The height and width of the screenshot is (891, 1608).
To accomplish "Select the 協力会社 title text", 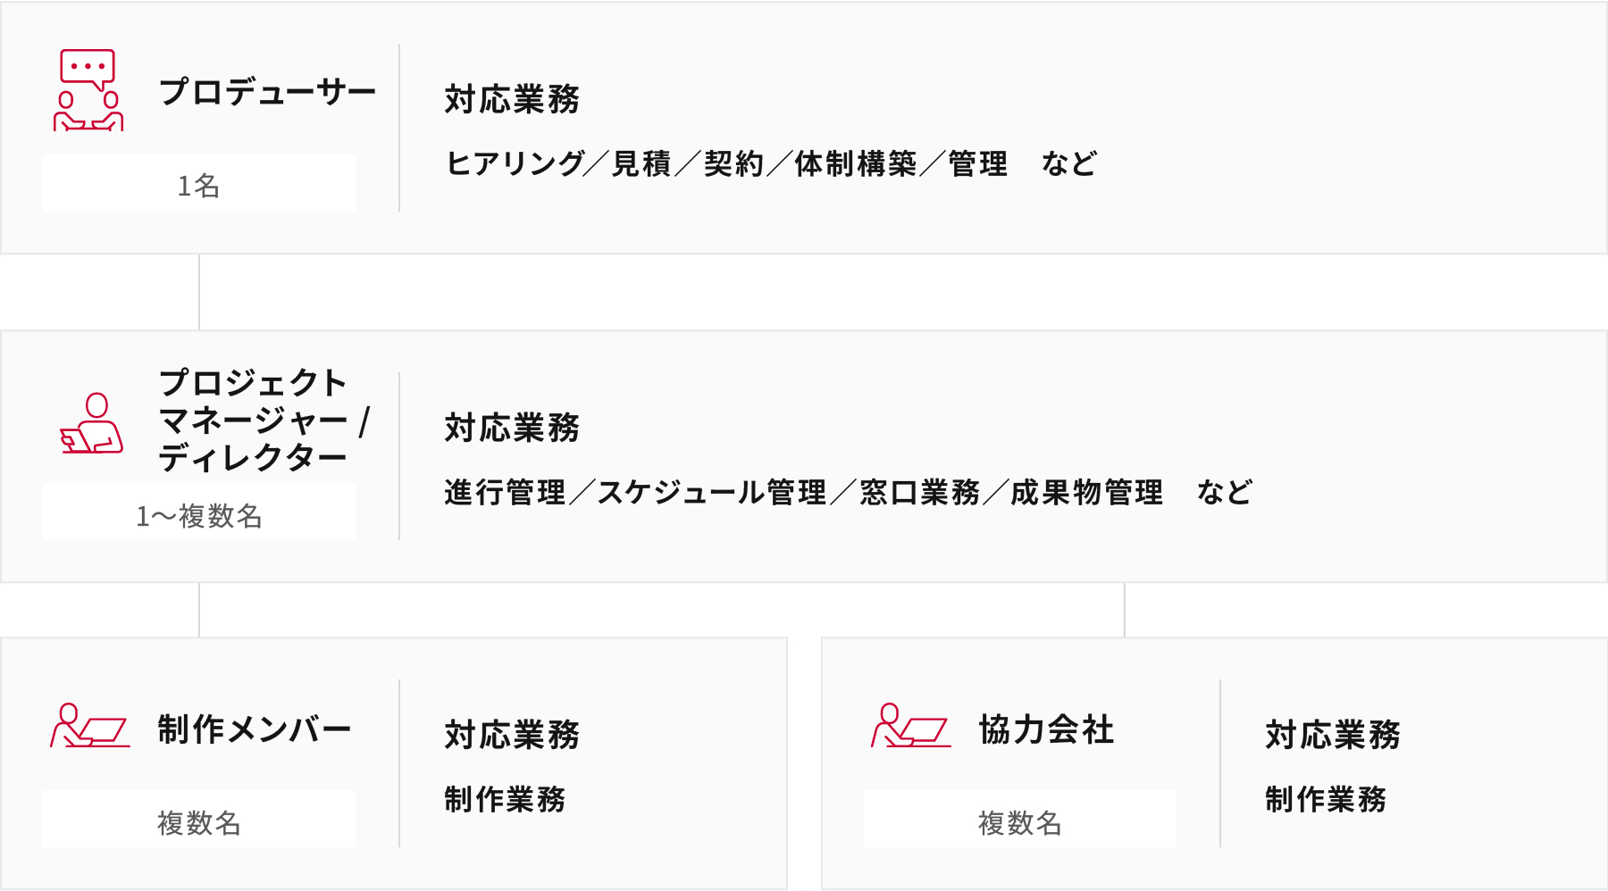I will 1046,729.
